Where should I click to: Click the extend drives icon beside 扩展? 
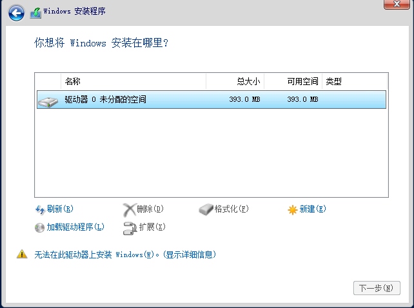tap(130, 228)
